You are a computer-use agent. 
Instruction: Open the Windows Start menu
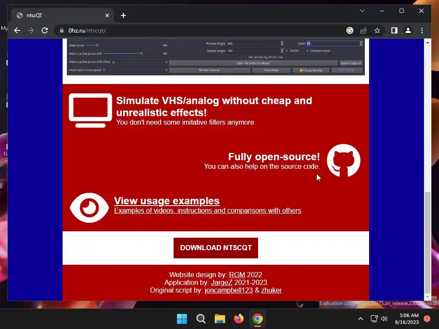point(182,319)
